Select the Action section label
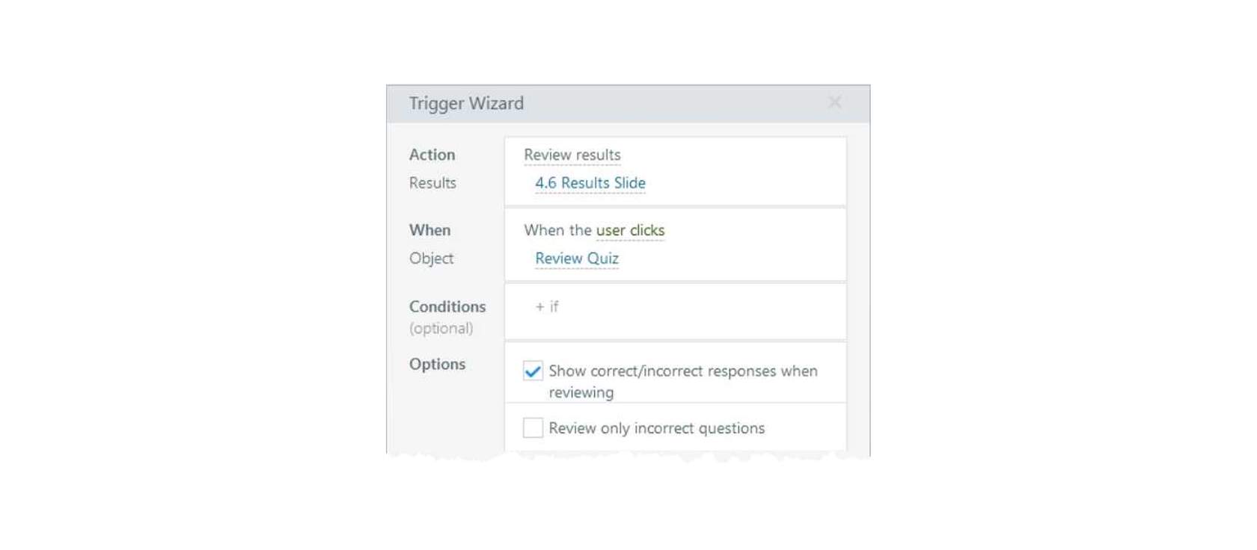This screenshot has height=550, width=1257. point(432,155)
